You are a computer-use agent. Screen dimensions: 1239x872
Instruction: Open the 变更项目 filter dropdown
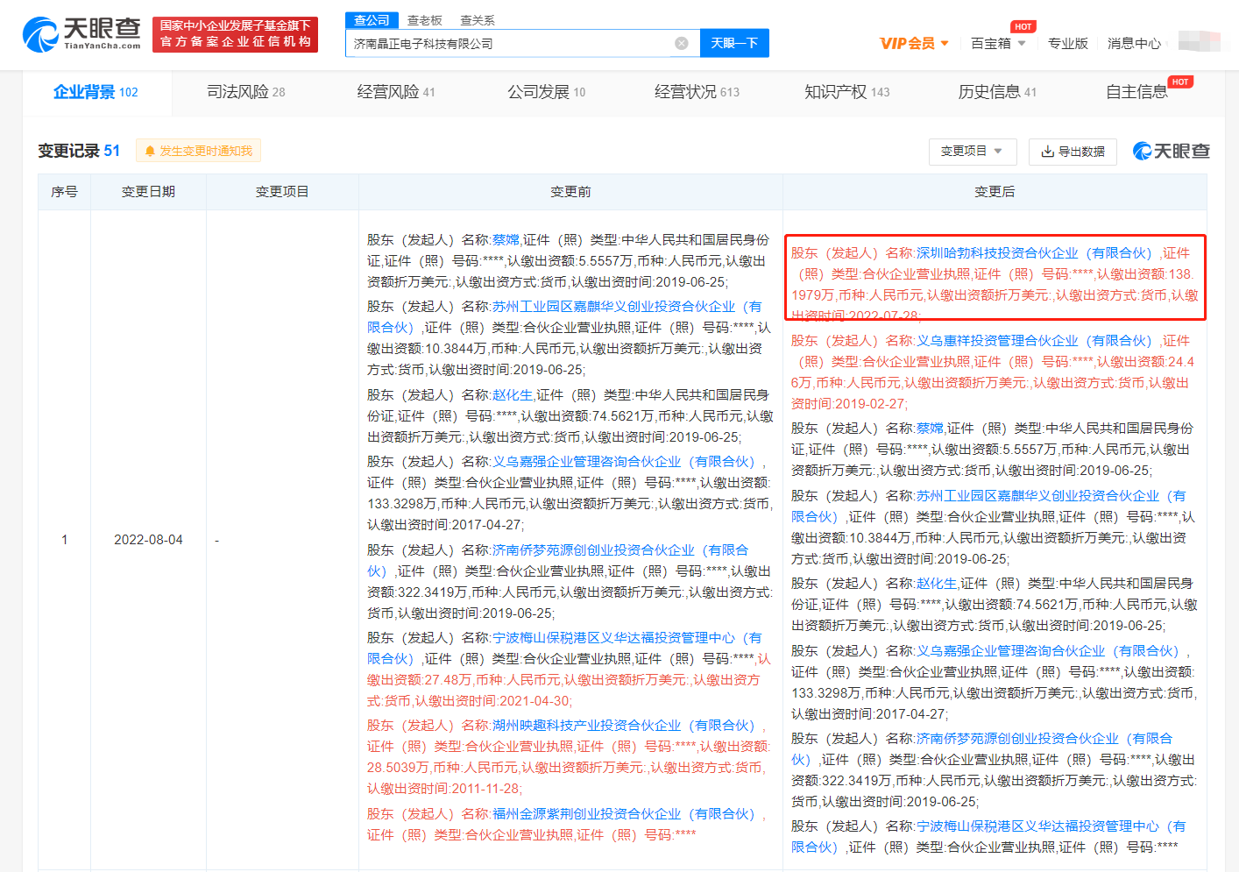(973, 152)
